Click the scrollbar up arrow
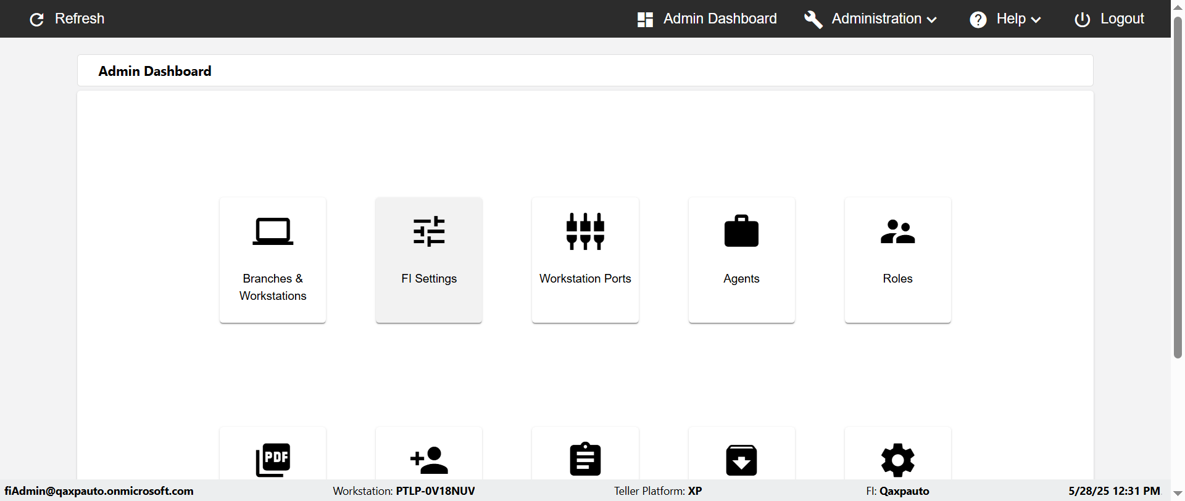Screen dimensions: 1185x501 (x=1178, y=7)
